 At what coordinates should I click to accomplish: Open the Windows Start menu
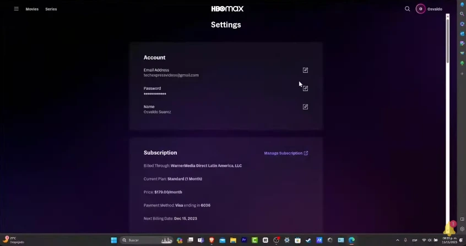click(x=114, y=240)
